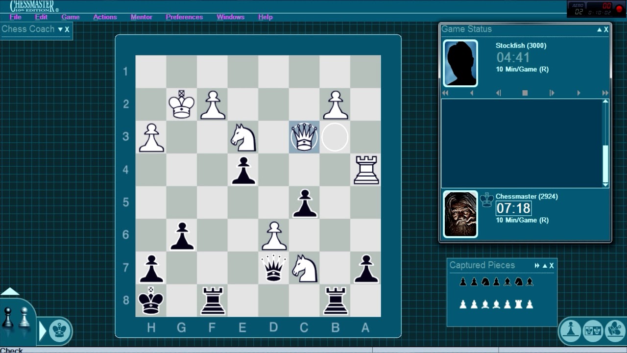Click the Stockfish player silhouette avatar

(460, 63)
